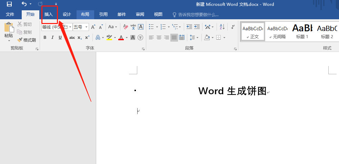Toggle Italic formatting

52,37
